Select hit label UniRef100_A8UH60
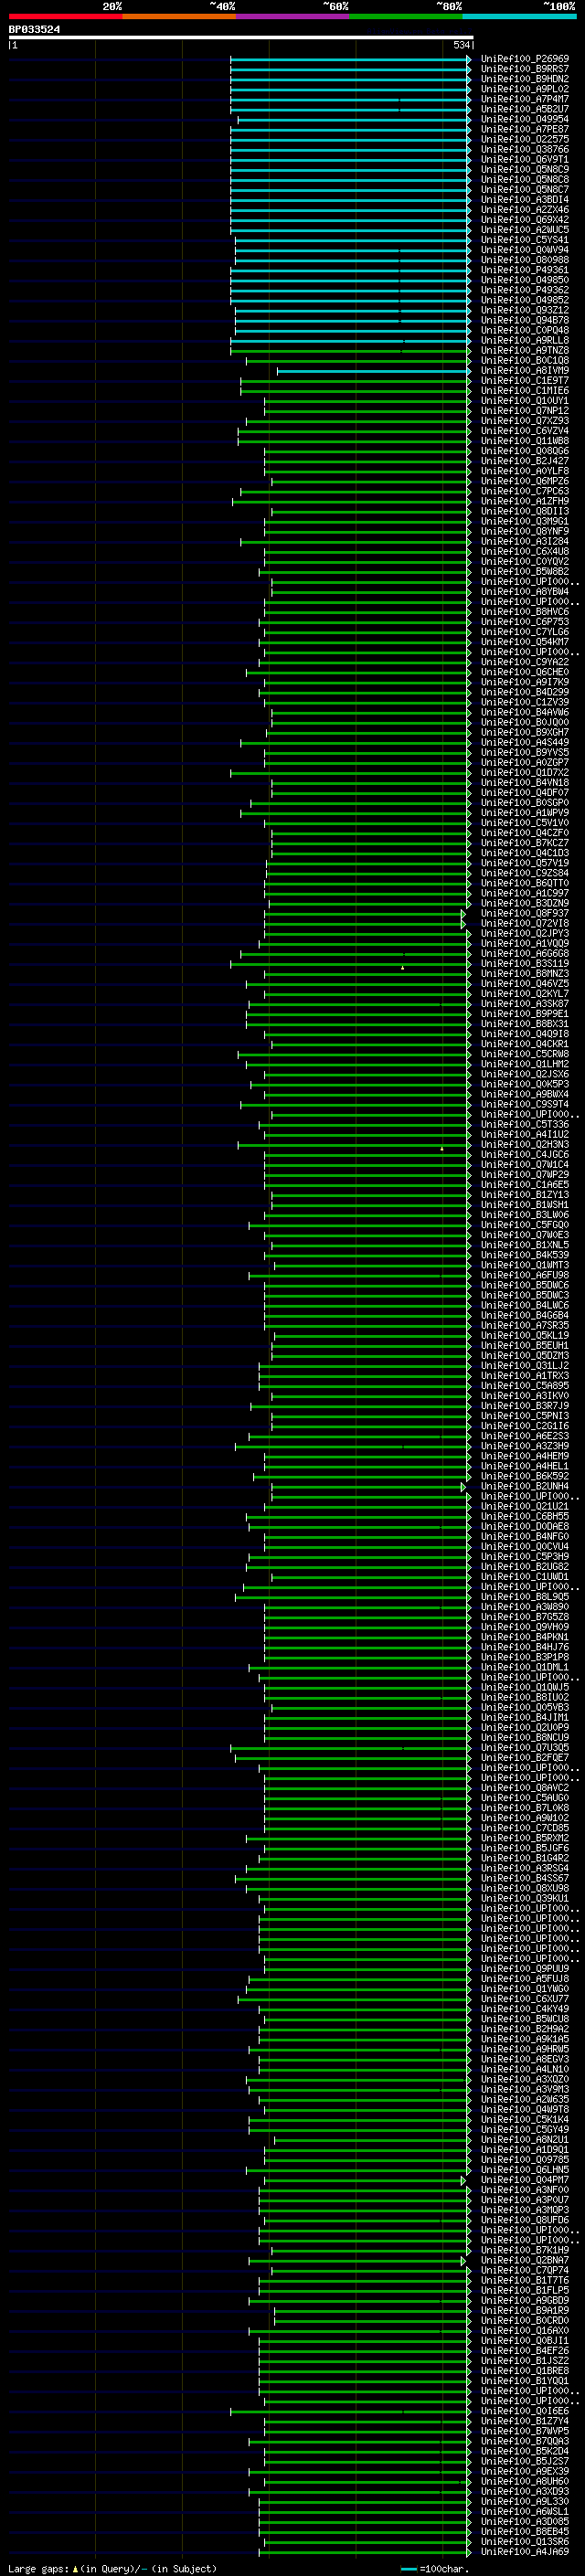The image size is (585, 2576). point(524,2481)
